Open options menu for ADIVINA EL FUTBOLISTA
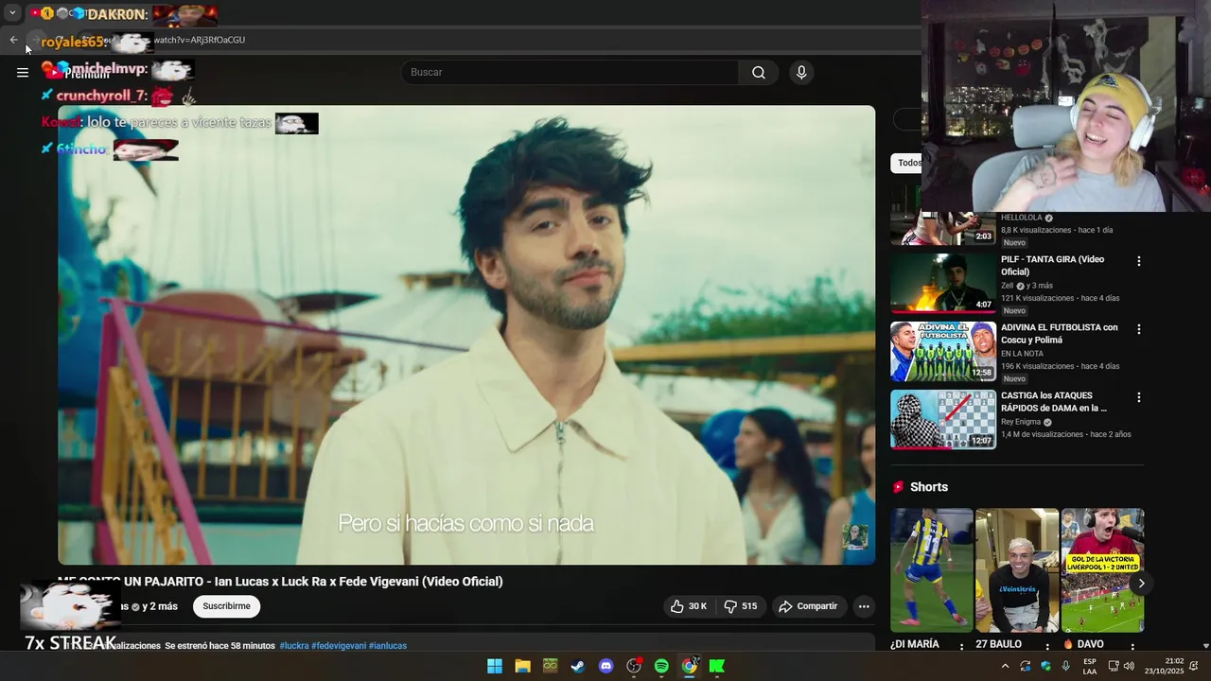 pos(1139,329)
